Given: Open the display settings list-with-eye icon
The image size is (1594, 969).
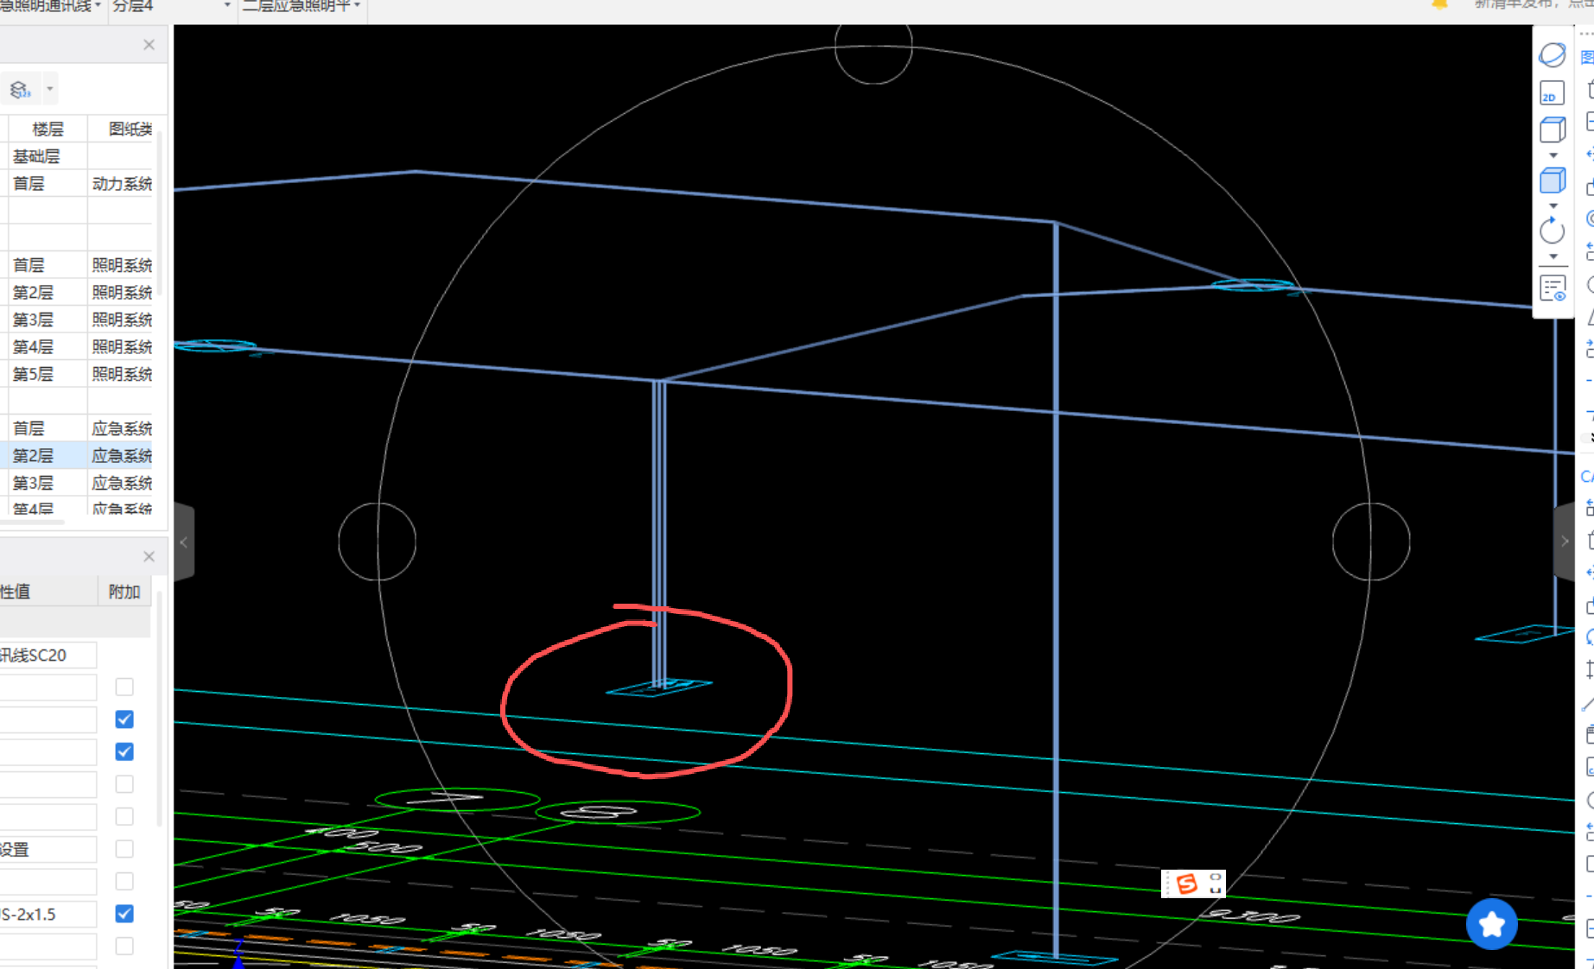Looking at the screenshot, I should 1553,288.
